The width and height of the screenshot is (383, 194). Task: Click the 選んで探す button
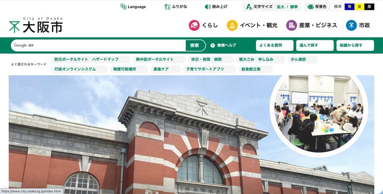[315, 45]
